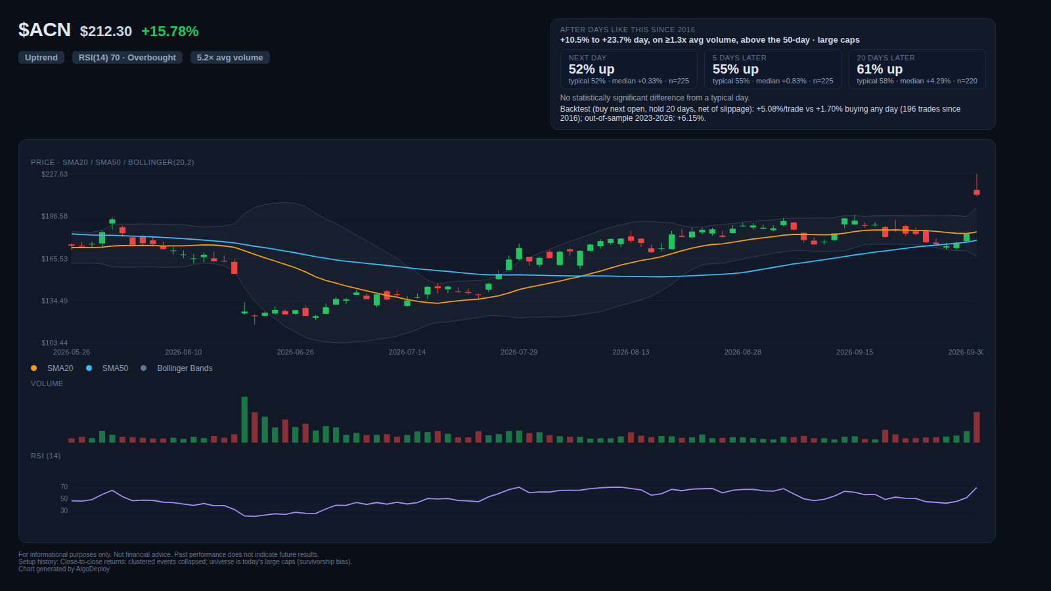1051x591 pixels.
Task: Click the RSI 30 level label
Action: click(64, 510)
